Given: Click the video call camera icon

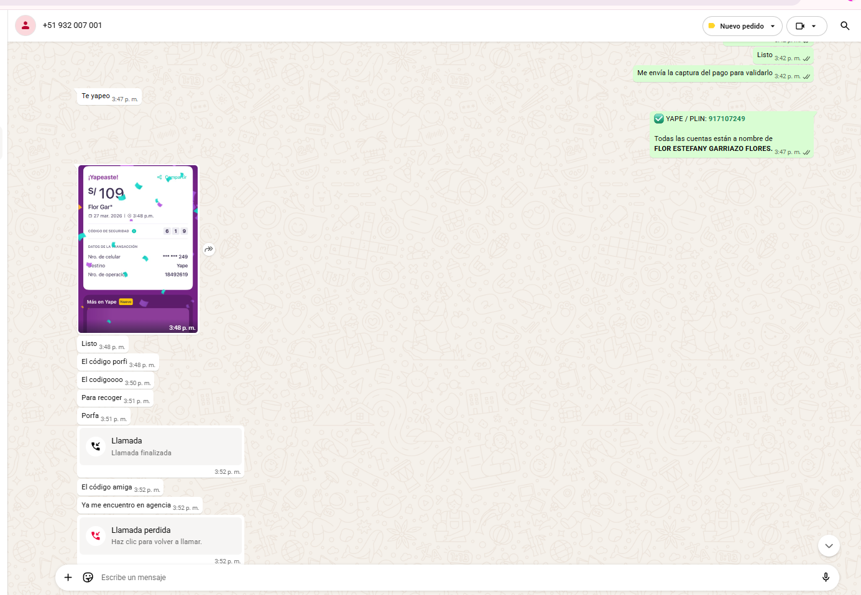Looking at the screenshot, I should [800, 26].
